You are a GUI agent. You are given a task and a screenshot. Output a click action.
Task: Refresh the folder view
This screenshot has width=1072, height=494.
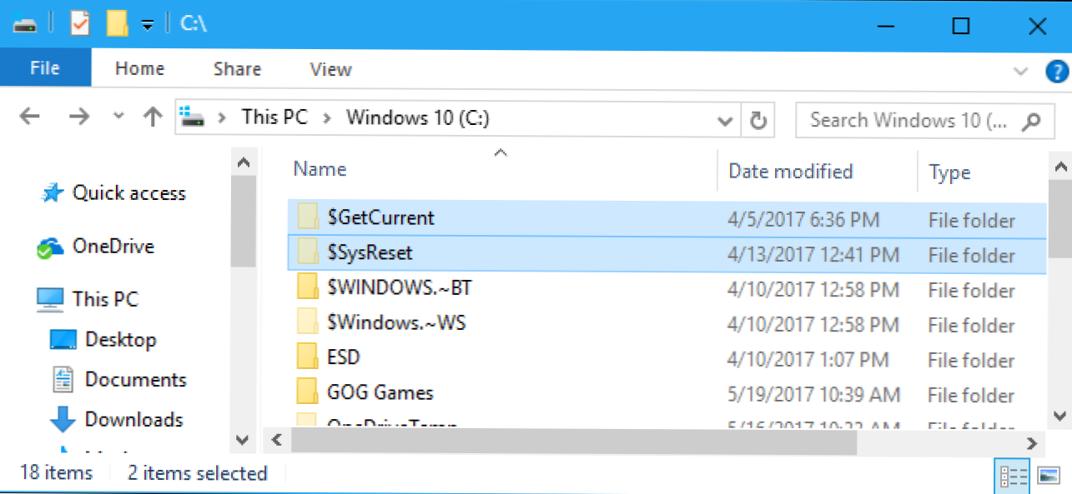pyautogui.click(x=757, y=120)
